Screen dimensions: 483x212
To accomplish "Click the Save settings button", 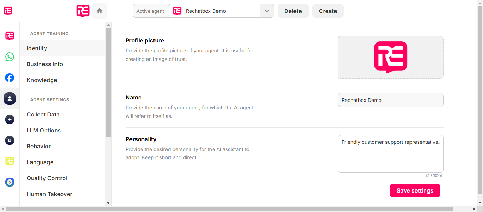I will (x=415, y=190).
